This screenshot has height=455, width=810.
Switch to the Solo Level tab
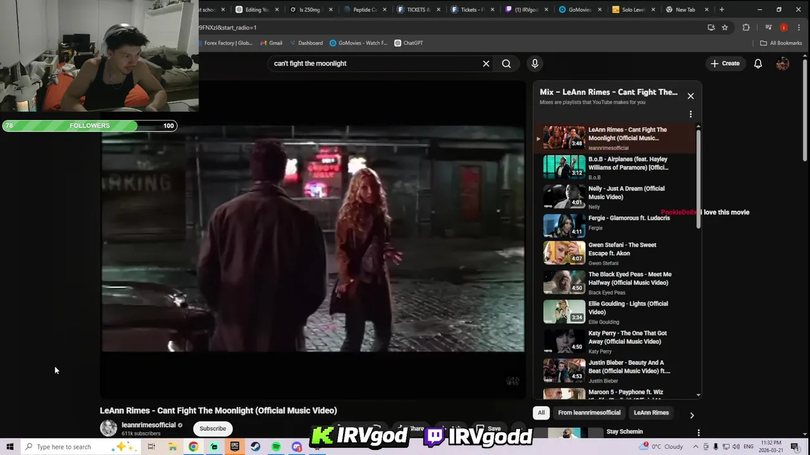coord(633,9)
